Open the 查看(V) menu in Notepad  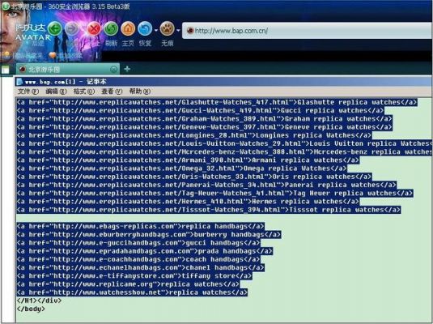[x=112, y=92]
